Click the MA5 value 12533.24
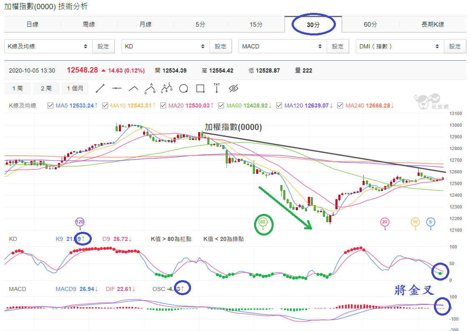 (82, 105)
